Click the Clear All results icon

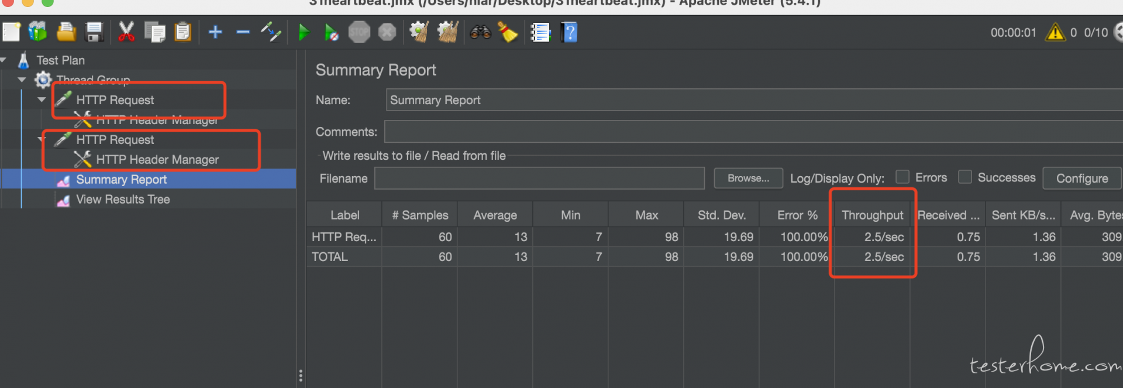447,32
